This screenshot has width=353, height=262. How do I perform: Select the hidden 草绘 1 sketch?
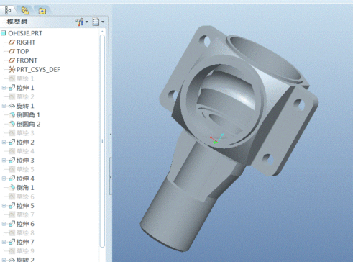(25, 78)
